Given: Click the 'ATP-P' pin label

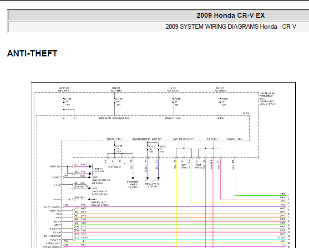Looking at the screenshot, I should pos(58,225).
